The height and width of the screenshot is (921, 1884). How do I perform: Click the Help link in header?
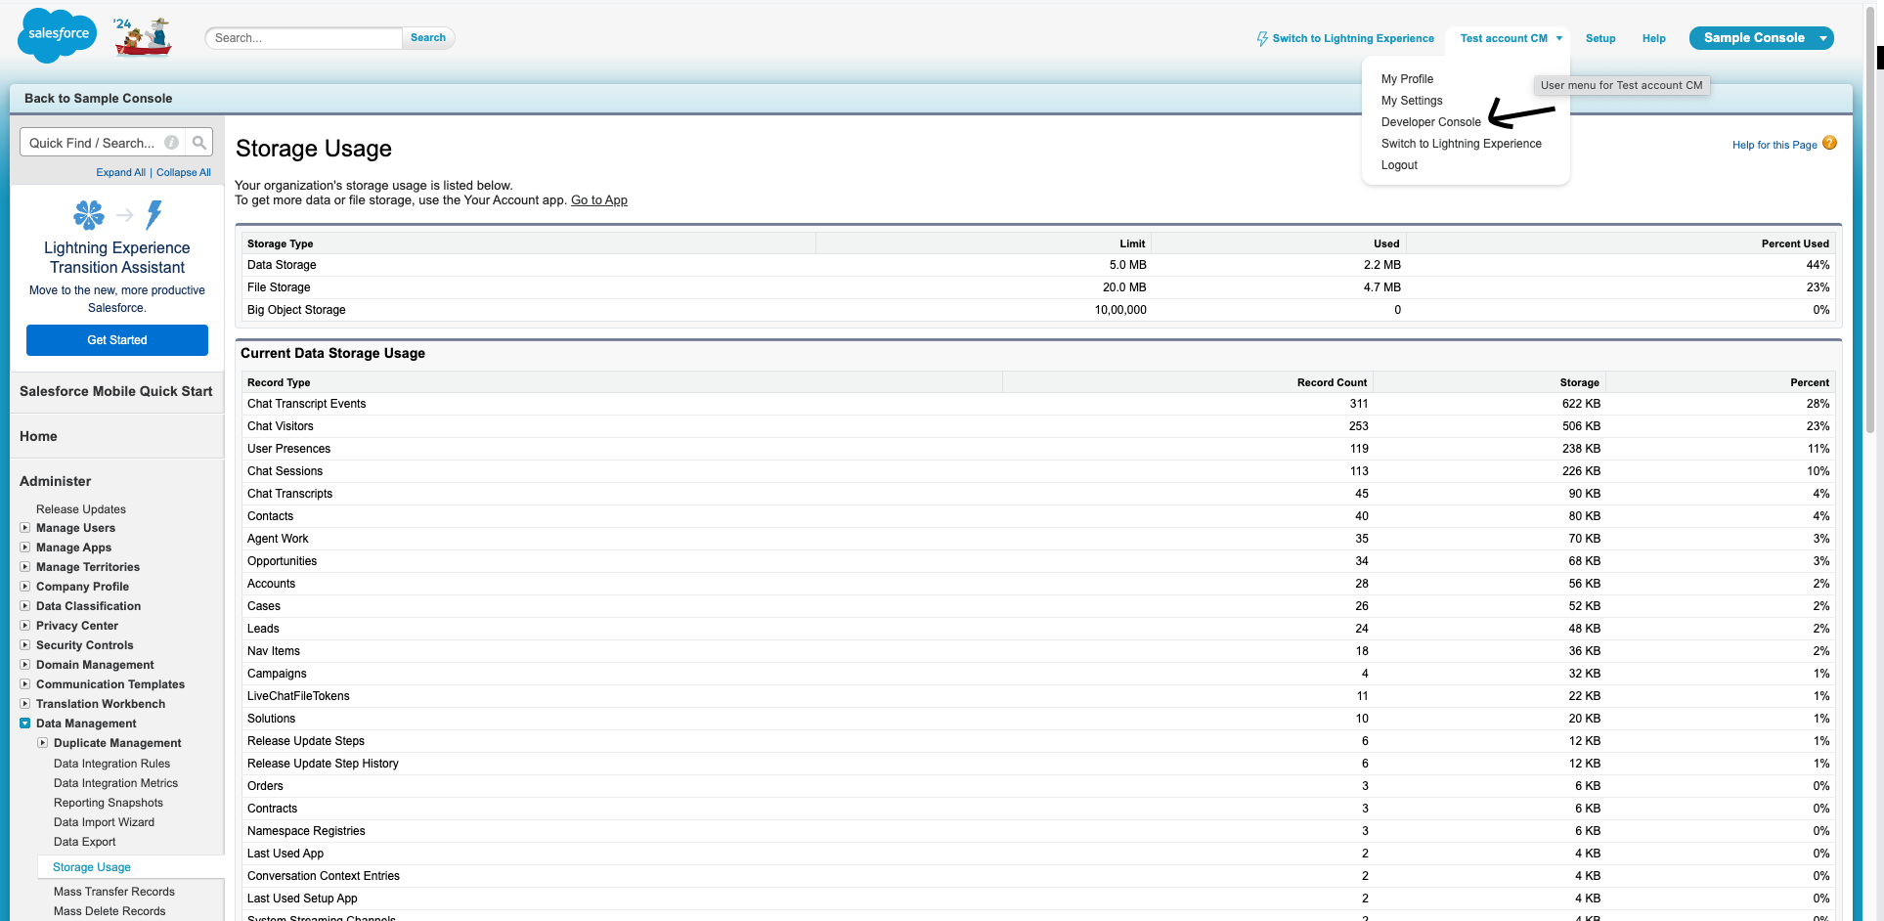click(x=1653, y=39)
